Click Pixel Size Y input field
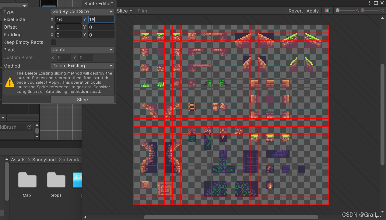Image resolution: width=386 pixels, height=220 pixels. tap(101, 19)
